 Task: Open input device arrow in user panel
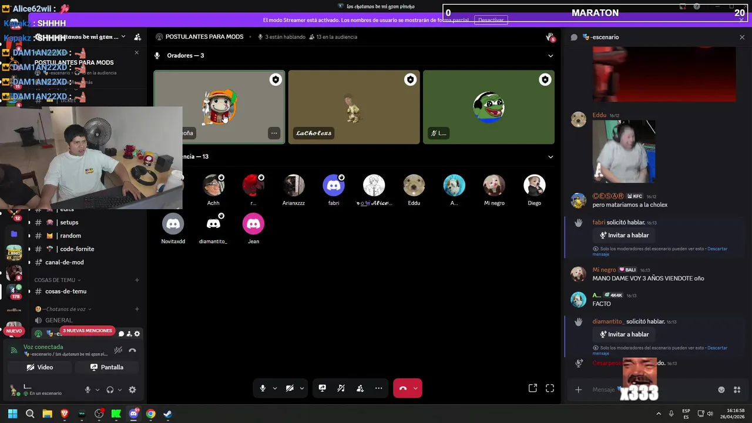(97, 390)
